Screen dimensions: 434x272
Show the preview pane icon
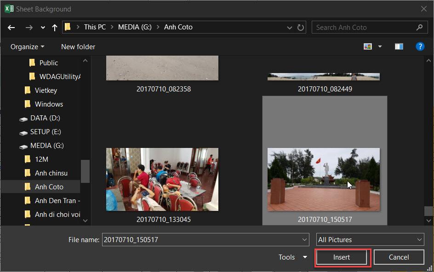click(399, 46)
